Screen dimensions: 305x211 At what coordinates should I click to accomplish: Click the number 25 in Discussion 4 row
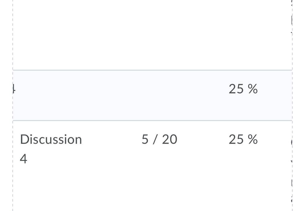tap(236, 139)
